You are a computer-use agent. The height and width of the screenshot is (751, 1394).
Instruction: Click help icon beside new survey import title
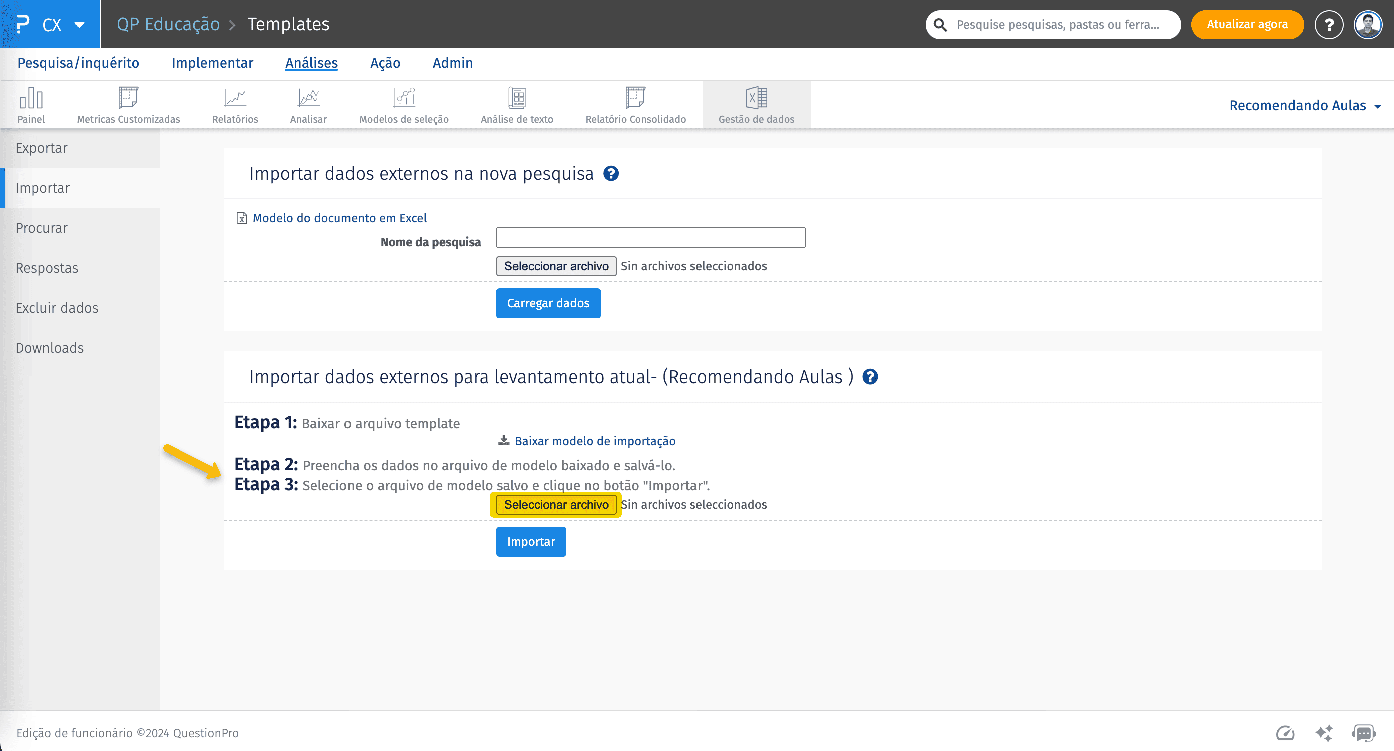pos(611,174)
